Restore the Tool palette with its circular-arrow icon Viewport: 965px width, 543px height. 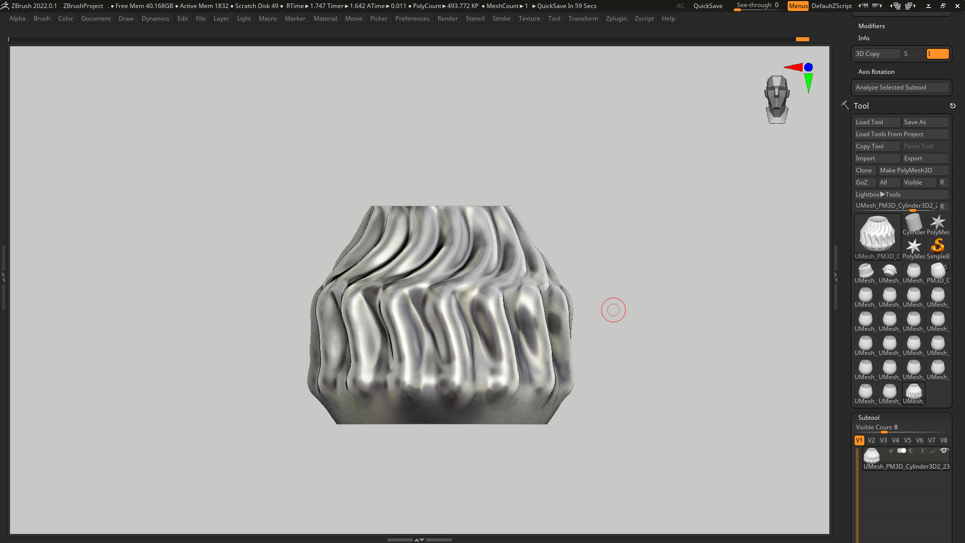[x=952, y=106]
